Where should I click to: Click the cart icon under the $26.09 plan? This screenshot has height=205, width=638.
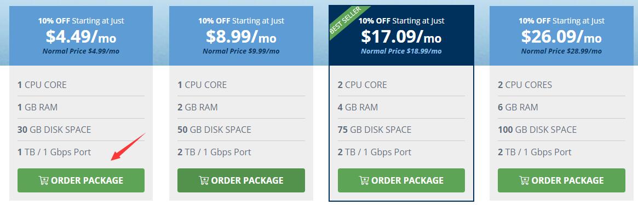(x=524, y=180)
